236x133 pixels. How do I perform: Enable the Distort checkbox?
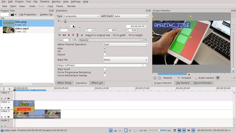(x=105, y=55)
